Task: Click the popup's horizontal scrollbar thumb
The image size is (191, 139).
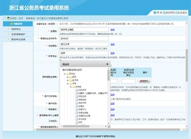Action: point(76,126)
